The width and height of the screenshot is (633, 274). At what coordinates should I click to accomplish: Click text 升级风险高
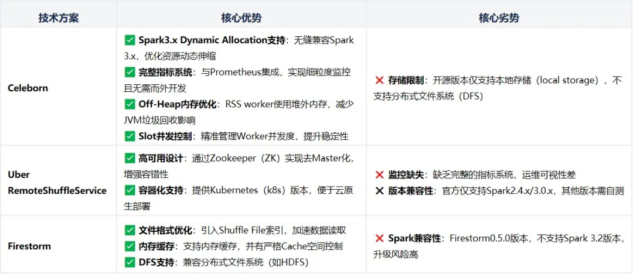pyautogui.click(x=396, y=254)
